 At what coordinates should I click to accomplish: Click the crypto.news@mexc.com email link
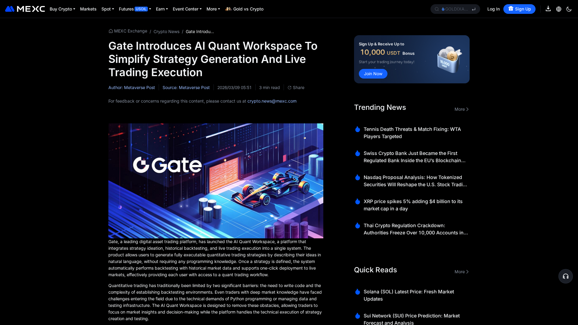272,101
